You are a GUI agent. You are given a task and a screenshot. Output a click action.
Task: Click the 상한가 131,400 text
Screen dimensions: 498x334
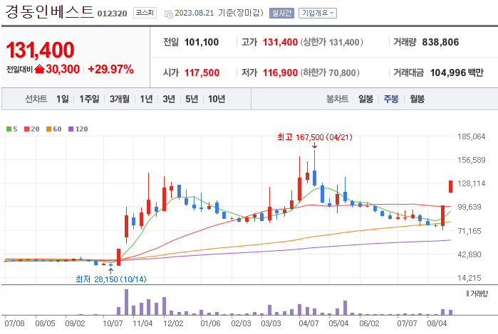[331, 42]
